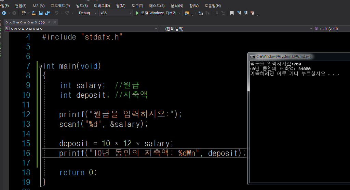Screen dimensions: 350x190
Task: Click the 'int main(void)' declaration line
Action: [x=72, y=66]
